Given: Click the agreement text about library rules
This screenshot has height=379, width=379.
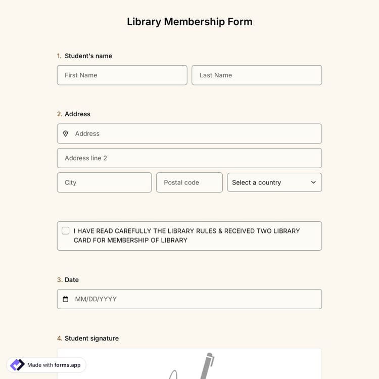Looking at the screenshot, I should (187, 235).
